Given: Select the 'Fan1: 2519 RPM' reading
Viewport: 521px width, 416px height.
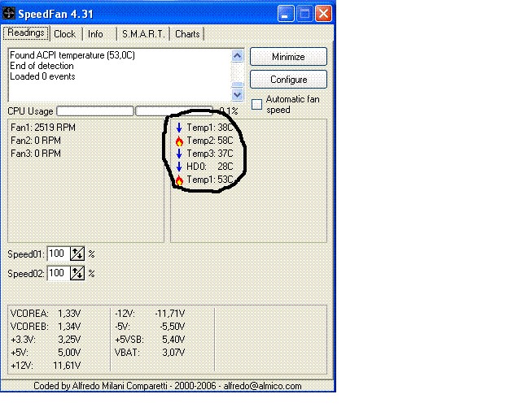Looking at the screenshot, I should 43,128.
